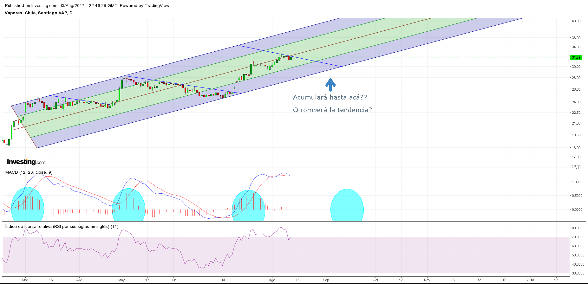The height and width of the screenshot is (284, 588).
Task: Select the bold '2018' year on the time axis
Action: (x=530, y=280)
